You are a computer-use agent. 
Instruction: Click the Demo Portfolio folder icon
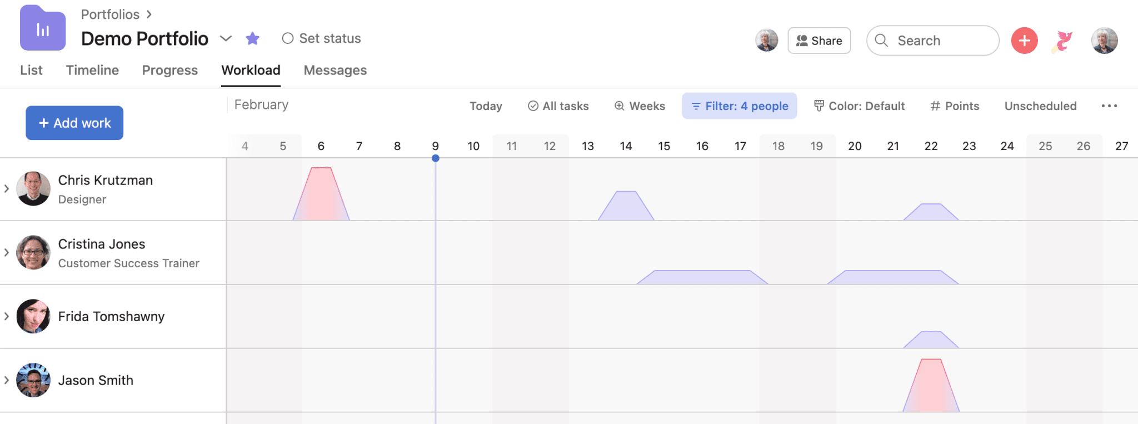(x=43, y=28)
